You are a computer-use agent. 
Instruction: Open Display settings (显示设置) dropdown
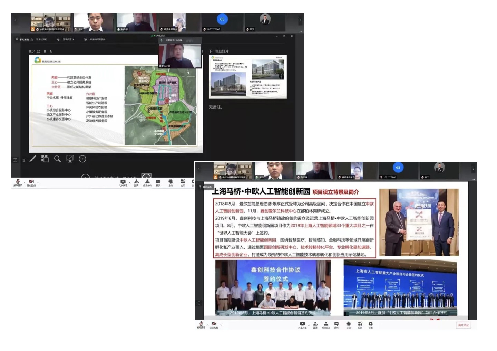click(x=66, y=39)
